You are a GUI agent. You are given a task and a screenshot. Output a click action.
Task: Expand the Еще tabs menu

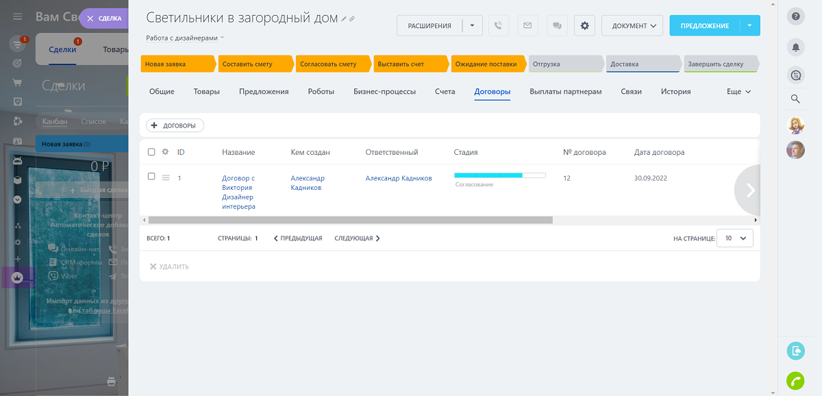click(x=738, y=91)
